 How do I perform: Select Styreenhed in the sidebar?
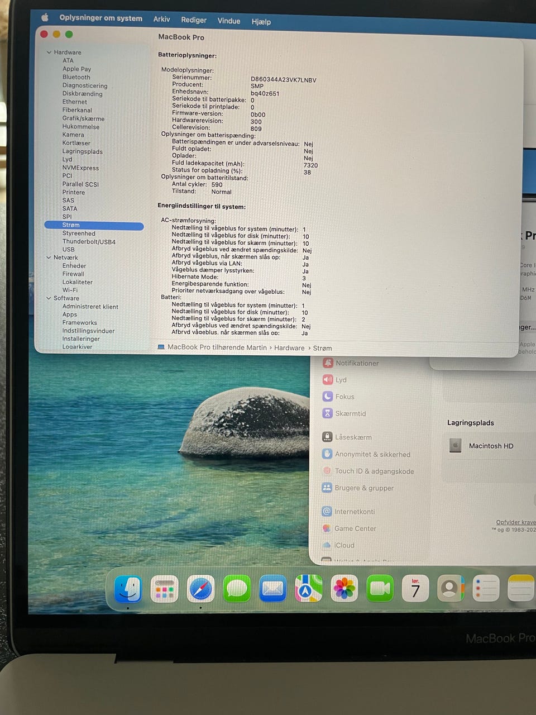79,233
